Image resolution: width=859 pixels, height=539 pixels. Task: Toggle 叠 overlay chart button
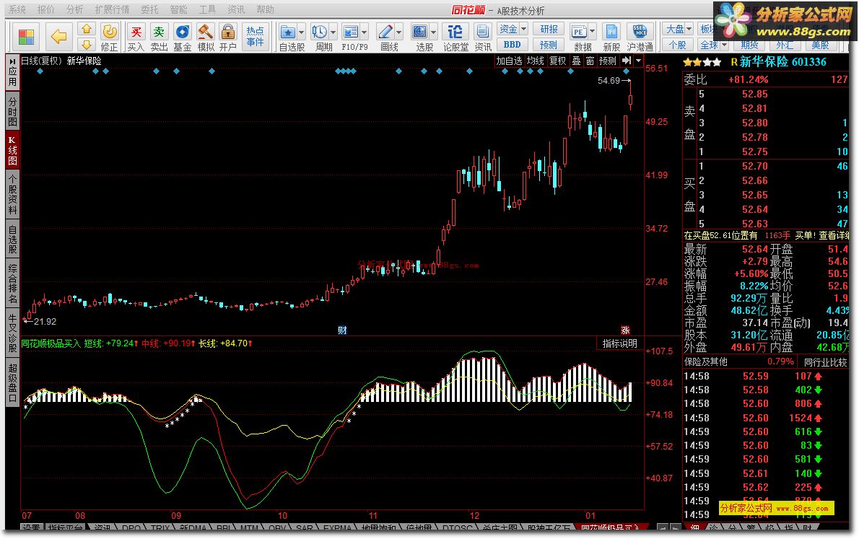click(x=576, y=61)
